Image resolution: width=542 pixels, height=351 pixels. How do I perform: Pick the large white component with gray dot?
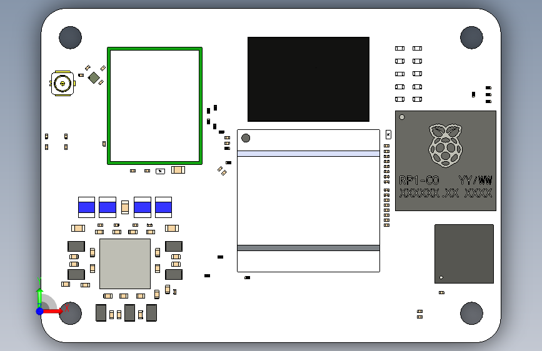click(308, 200)
